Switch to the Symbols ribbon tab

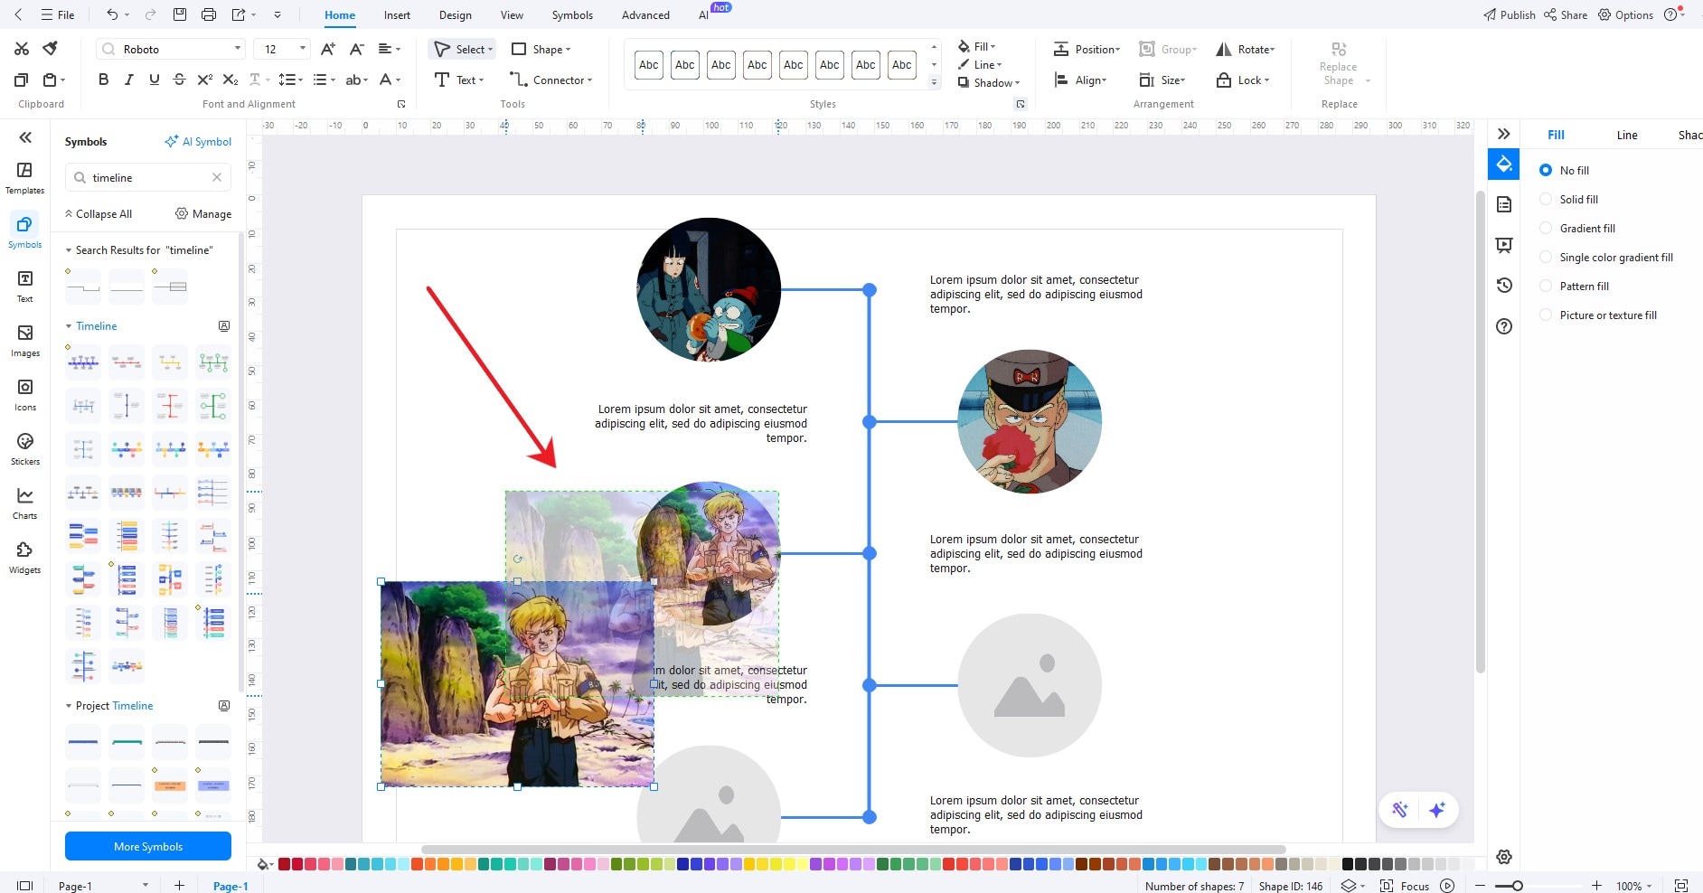pyautogui.click(x=572, y=15)
